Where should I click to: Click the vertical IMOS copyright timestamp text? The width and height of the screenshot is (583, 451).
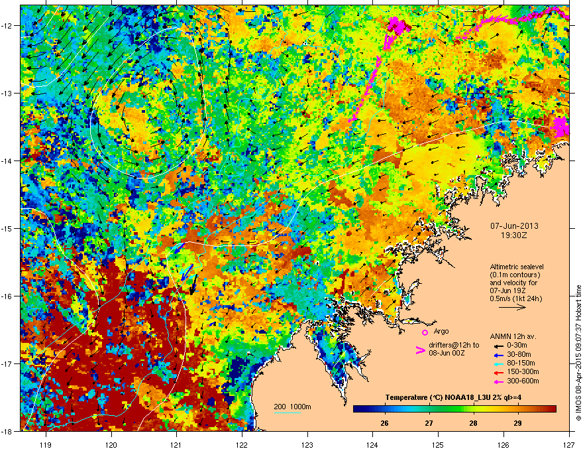(578, 353)
